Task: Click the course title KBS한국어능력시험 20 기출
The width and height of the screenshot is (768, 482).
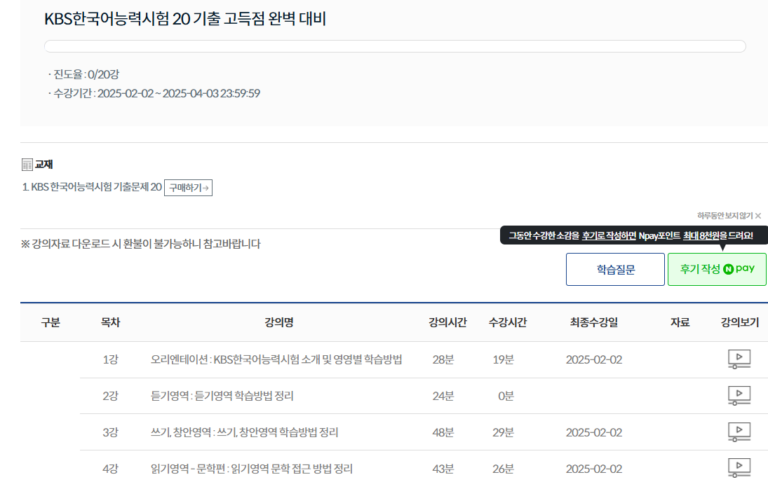Action: (x=185, y=19)
